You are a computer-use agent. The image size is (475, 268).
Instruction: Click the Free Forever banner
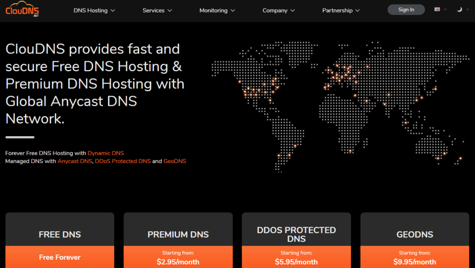(x=60, y=257)
